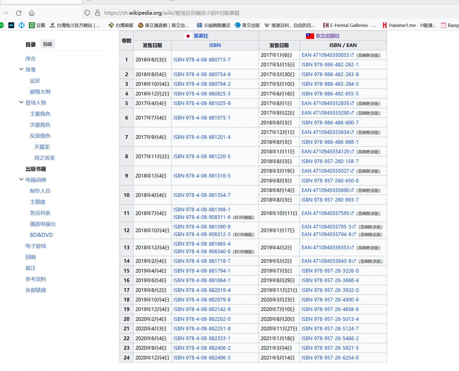
Task: Select the 2016年6月3日 date cell
Action: [x=152, y=60]
